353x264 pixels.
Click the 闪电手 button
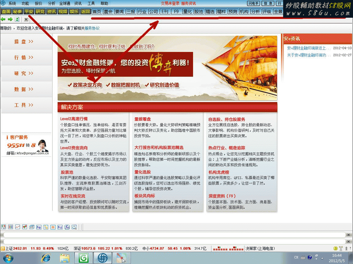click(253, 3)
